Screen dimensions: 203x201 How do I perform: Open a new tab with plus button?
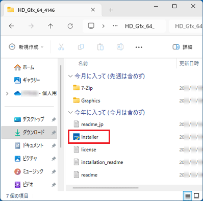click(x=111, y=10)
